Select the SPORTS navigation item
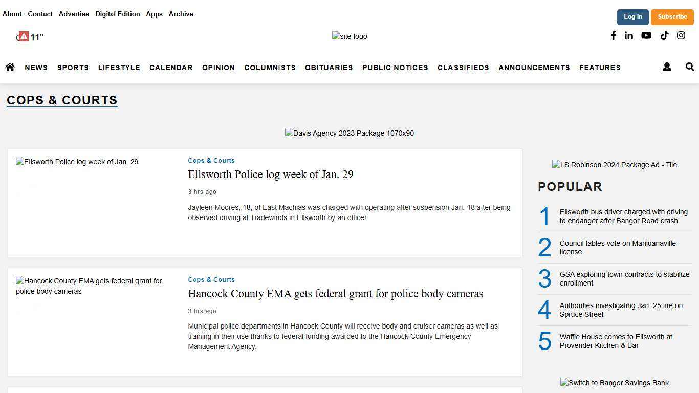699x393 pixels. 73,68
